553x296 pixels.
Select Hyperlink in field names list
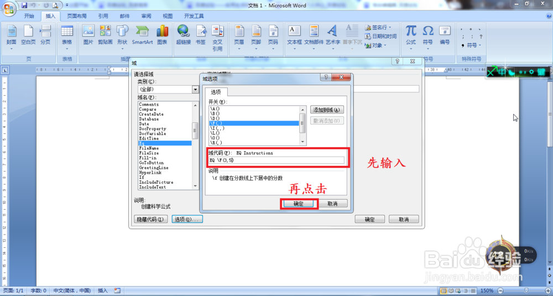pos(165,173)
